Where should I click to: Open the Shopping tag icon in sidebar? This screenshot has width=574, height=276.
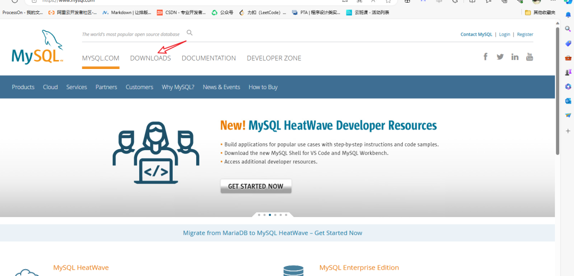click(568, 44)
